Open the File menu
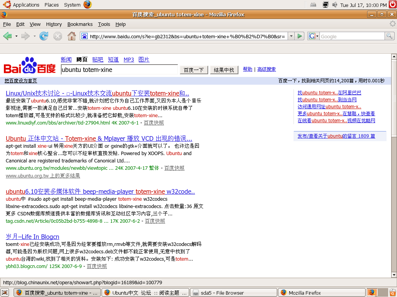397x297 pixels. [x=7, y=24]
